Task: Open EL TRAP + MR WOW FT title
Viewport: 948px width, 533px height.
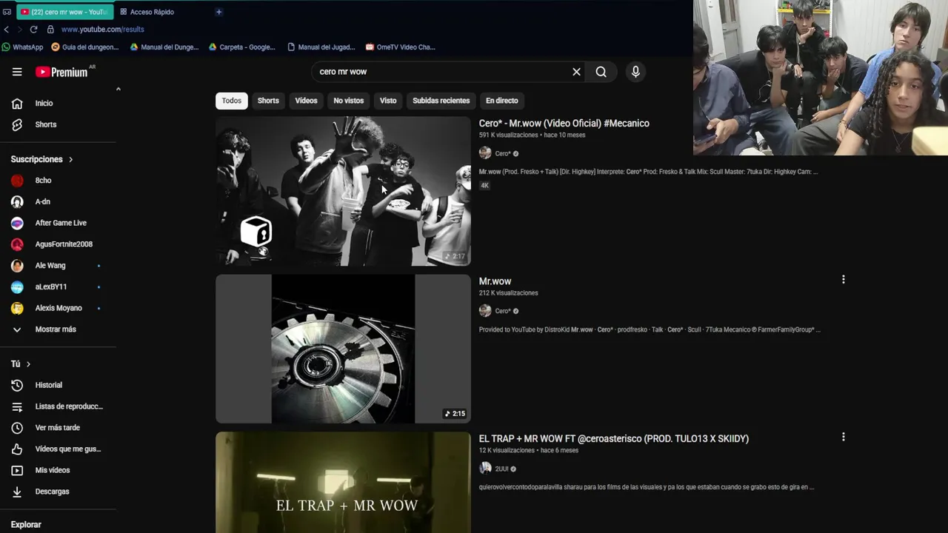Action: (x=613, y=439)
